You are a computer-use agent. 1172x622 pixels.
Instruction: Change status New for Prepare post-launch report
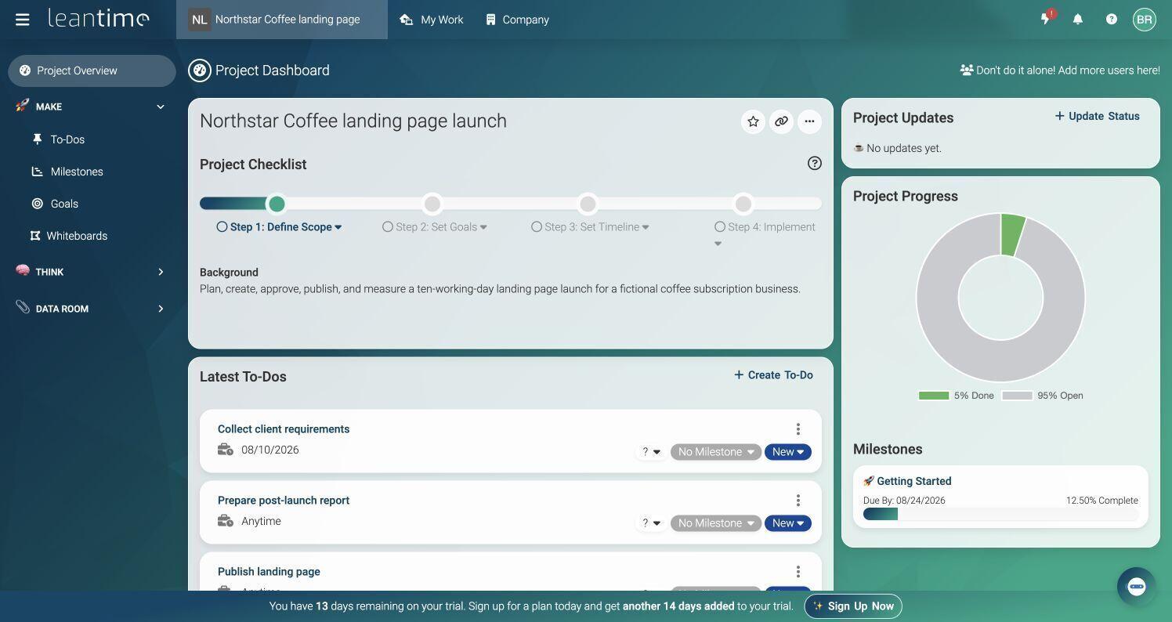click(787, 523)
